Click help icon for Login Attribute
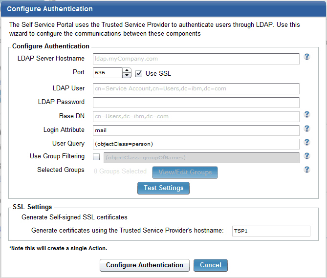 pos(307,129)
